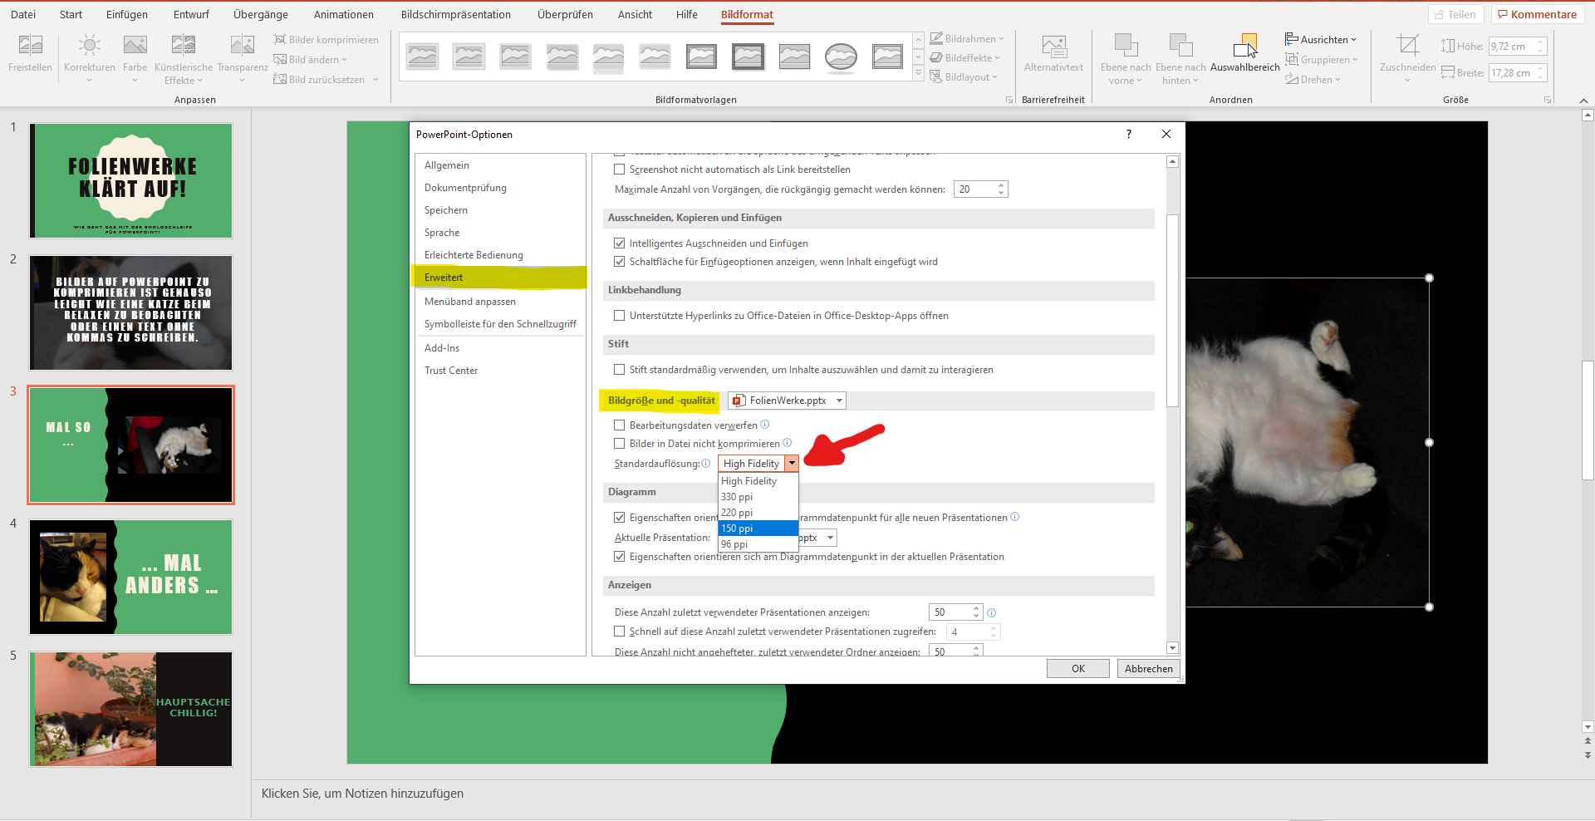Screen dimensions: 1595x821
Task: Select the first picture style preset
Action: 422,57
